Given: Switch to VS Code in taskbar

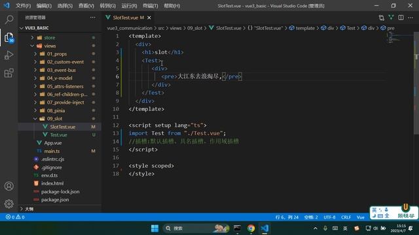Looking at the screenshot, I should coord(264,228).
